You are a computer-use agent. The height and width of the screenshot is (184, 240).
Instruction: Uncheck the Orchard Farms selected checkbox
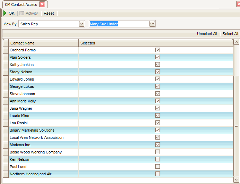pos(157,50)
